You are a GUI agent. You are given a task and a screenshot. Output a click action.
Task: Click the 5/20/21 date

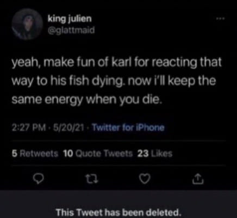69,128
